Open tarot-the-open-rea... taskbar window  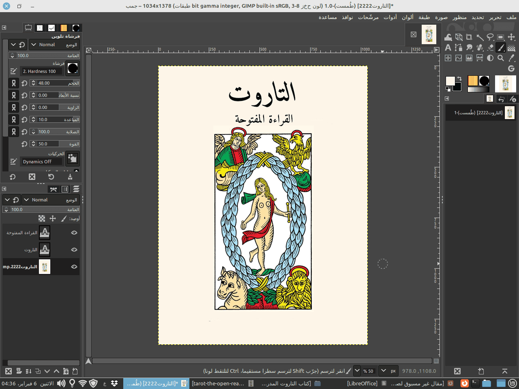[x=223, y=383]
